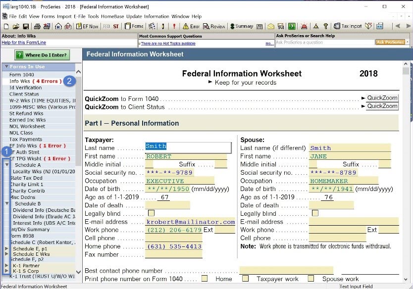Click QuickZoom to Client Status button

click(x=382, y=106)
